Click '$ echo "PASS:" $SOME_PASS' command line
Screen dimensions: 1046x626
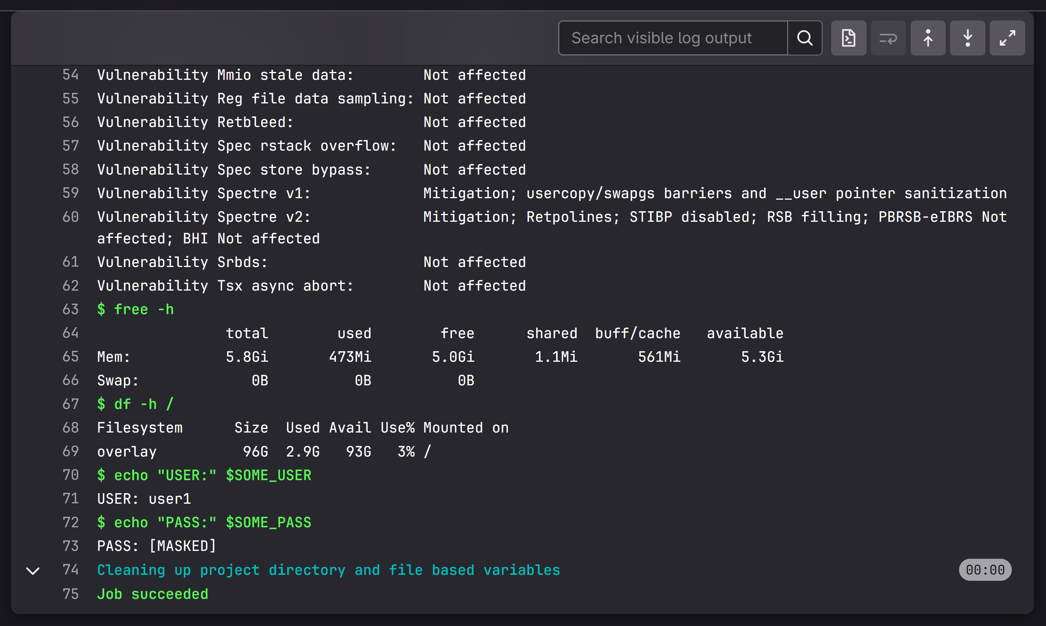(204, 522)
